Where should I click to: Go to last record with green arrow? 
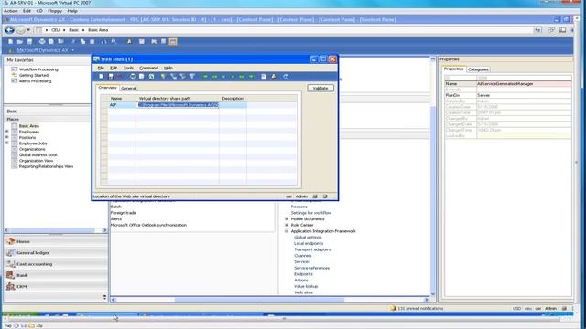[x=251, y=77]
